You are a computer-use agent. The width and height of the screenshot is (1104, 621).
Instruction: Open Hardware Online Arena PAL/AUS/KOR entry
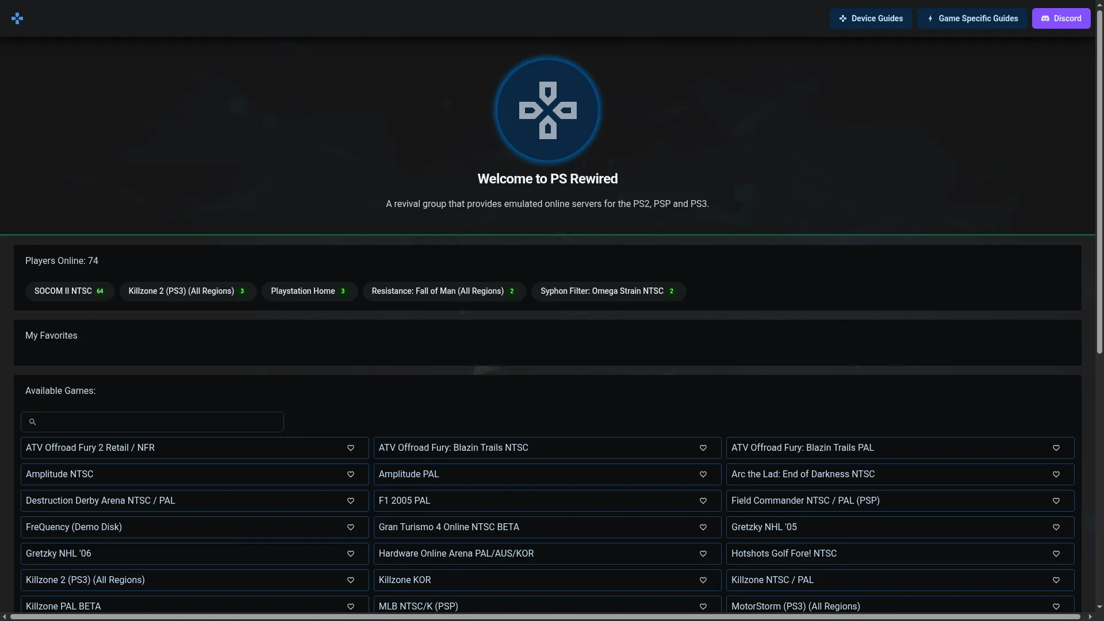[x=547, y=554]
